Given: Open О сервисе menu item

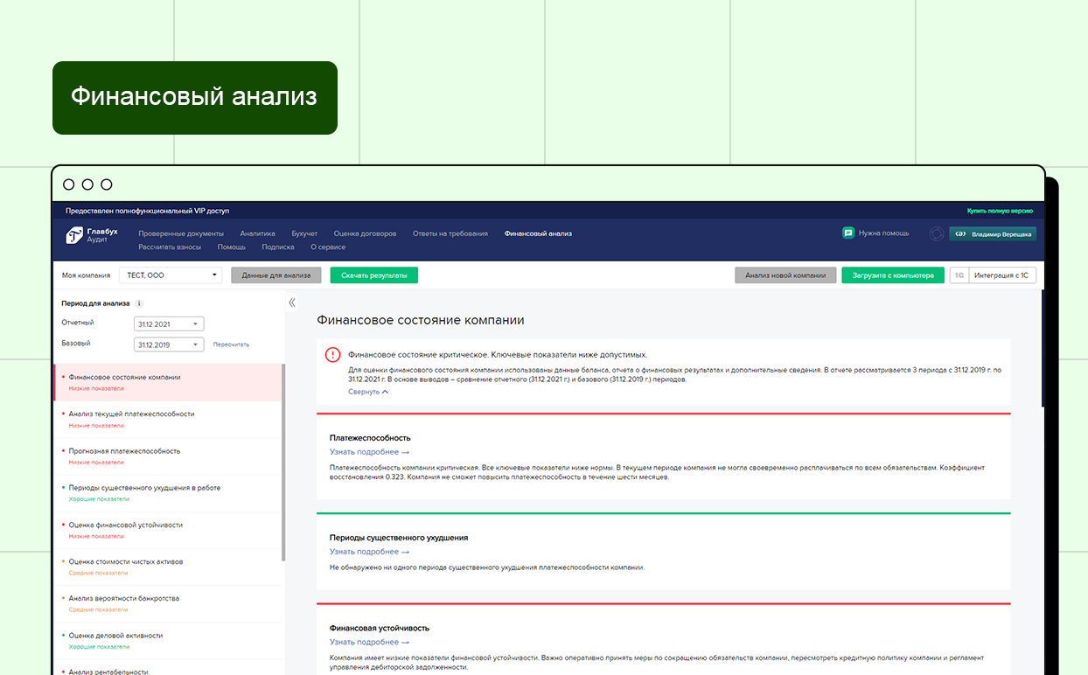Looking at the screenshot, I should click(x=328, y=247).
